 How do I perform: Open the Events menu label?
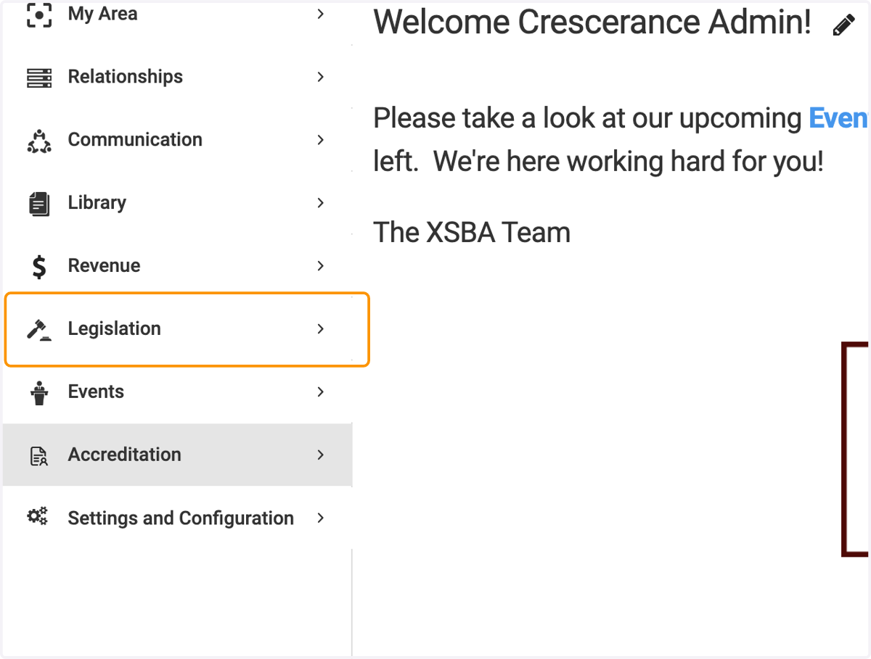[x=96, y=391]
